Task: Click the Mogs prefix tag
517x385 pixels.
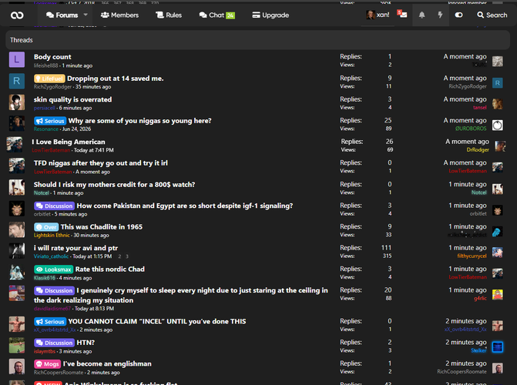Action: pyautogui.click(x=47, y=364)
